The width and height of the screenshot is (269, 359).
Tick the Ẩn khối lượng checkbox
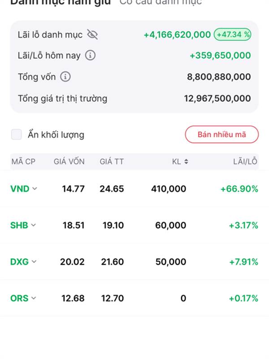click(x=17, y=134)
